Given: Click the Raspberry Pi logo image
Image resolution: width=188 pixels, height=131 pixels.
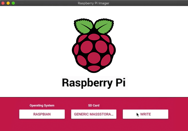Looking at the screenshot, I should [x=94, y=46].
